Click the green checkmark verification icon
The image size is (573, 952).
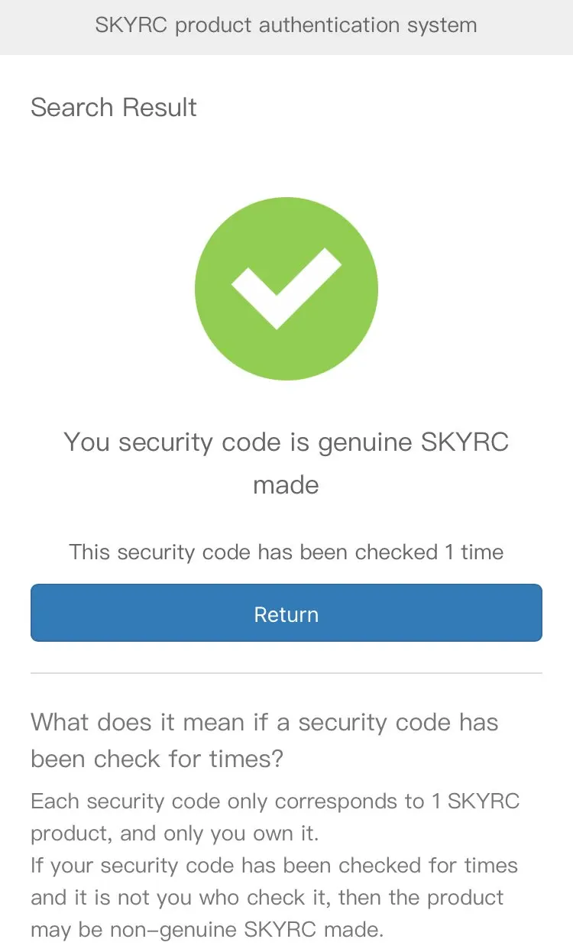(x=286, y=288)
